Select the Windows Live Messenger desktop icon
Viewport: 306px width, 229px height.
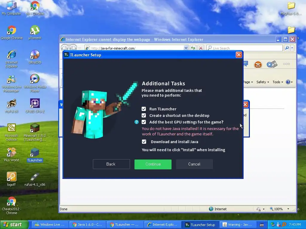point(12,84)
